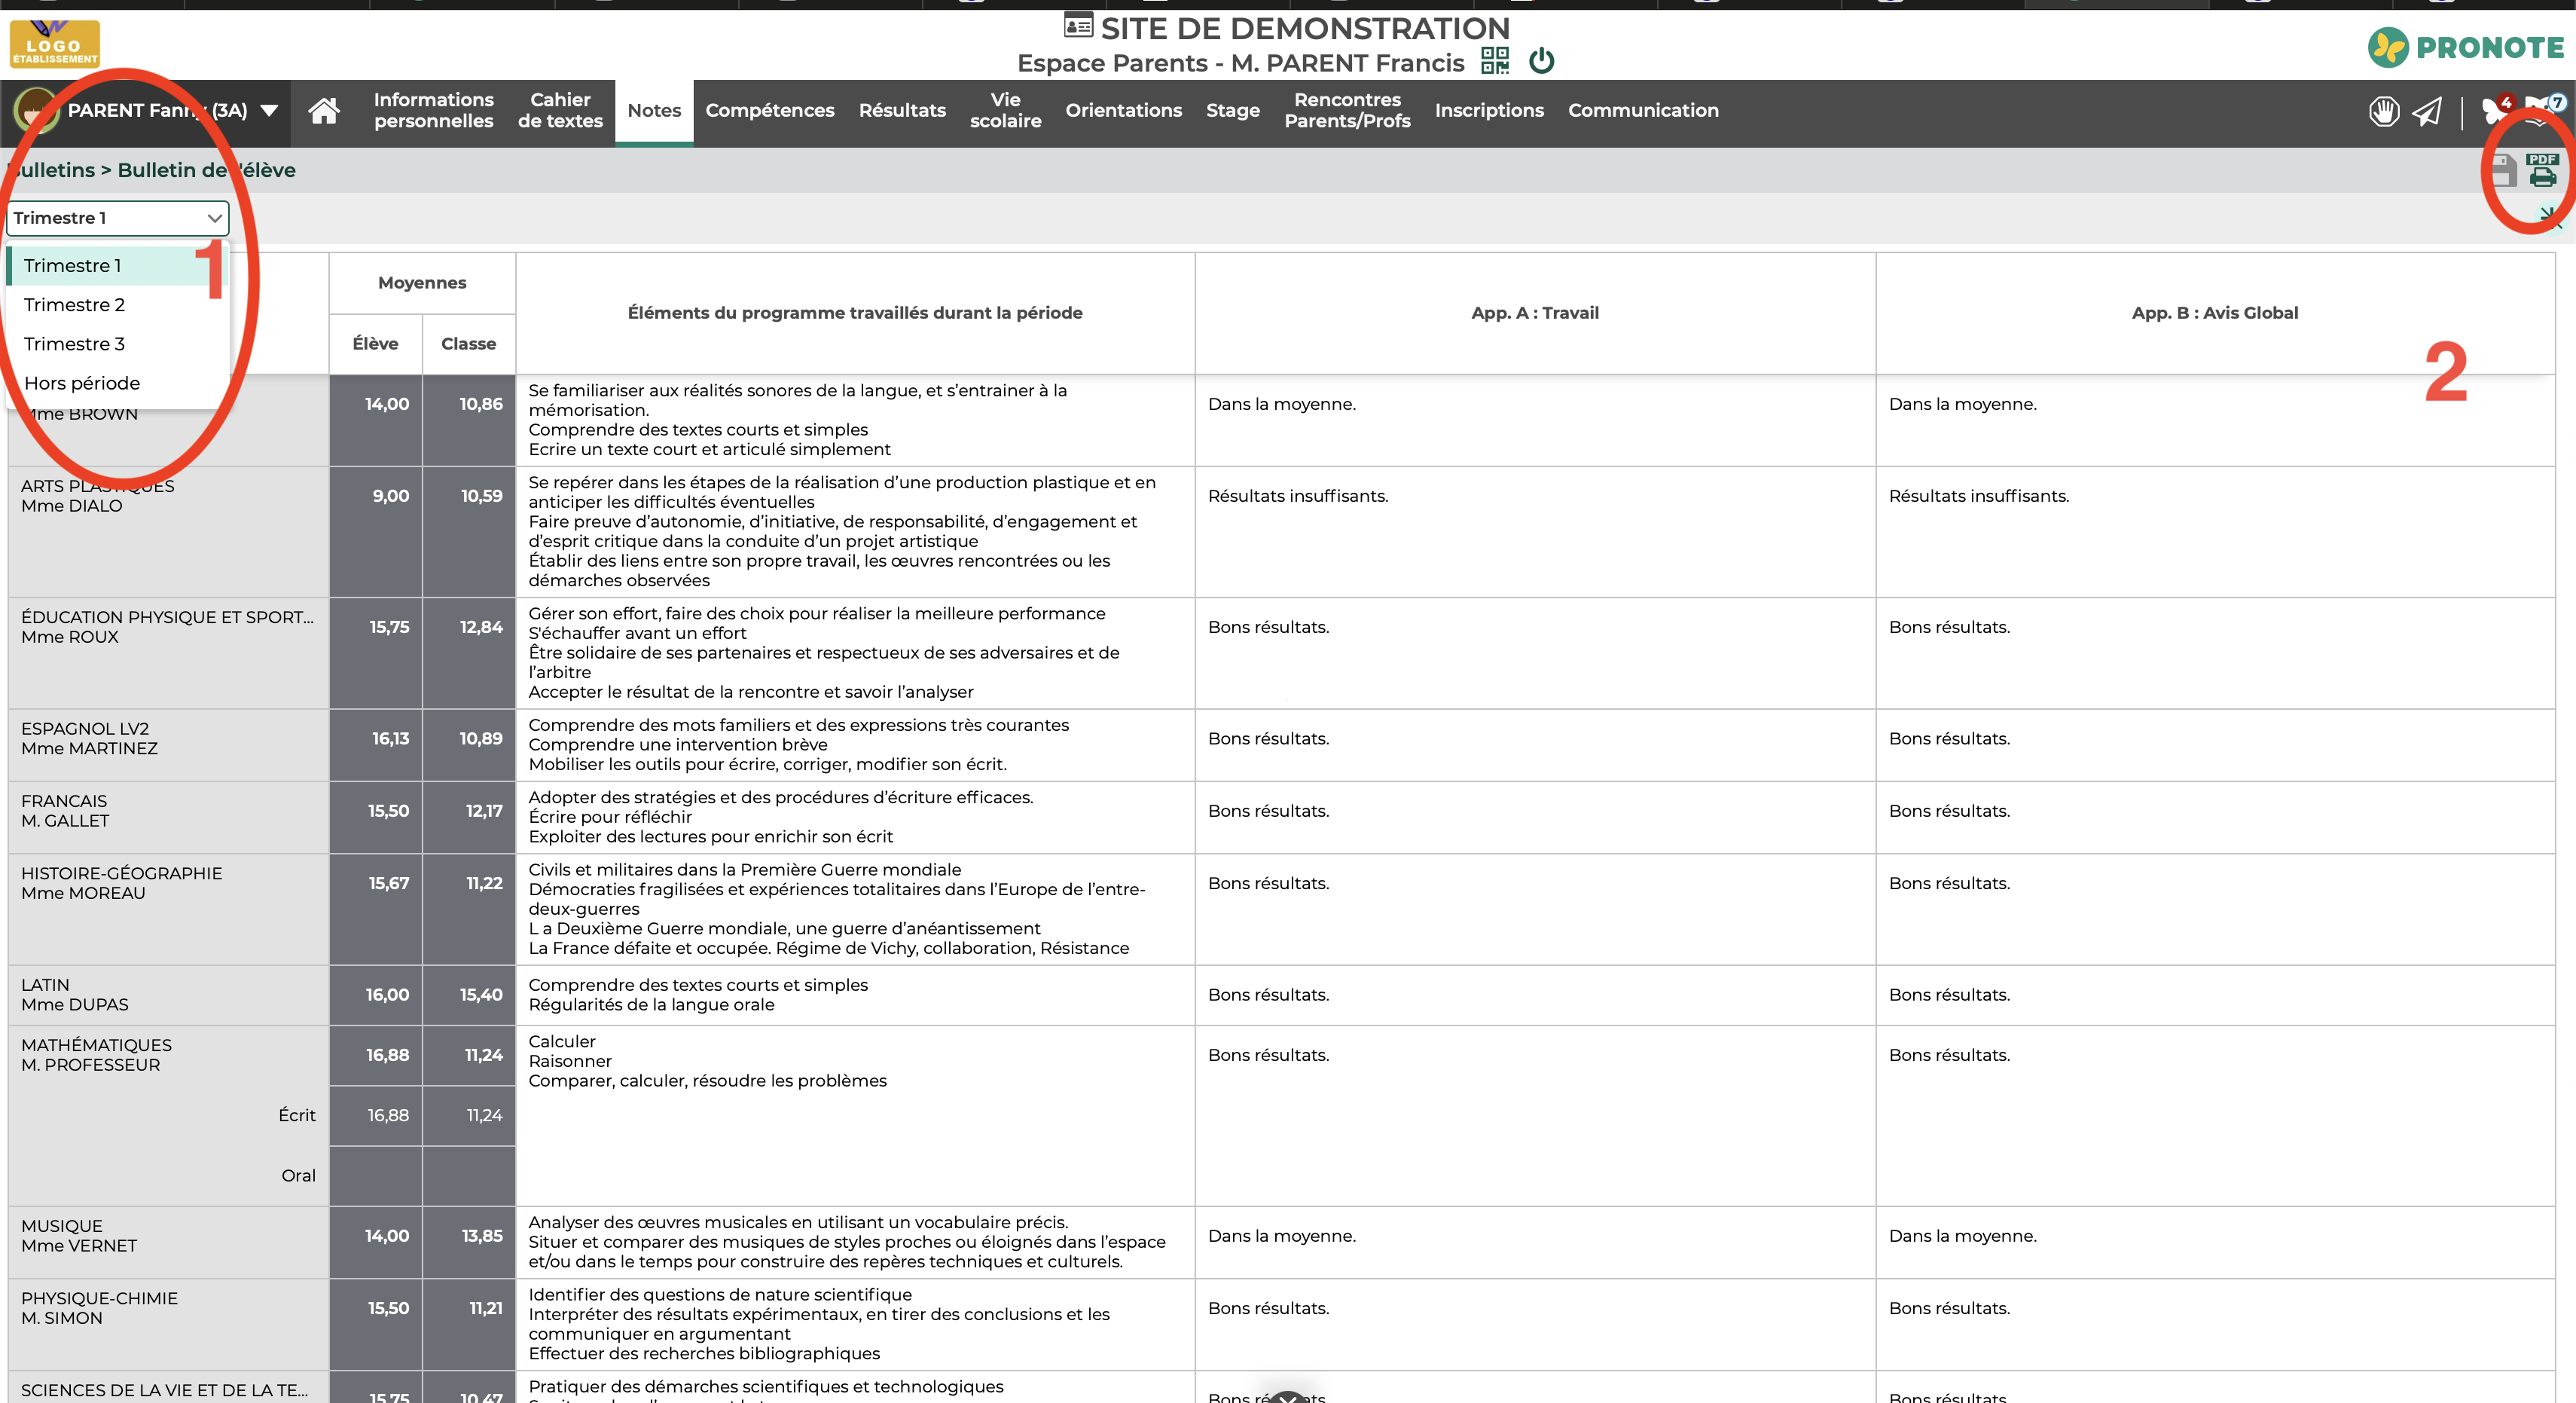
Task: Expand the PARENT Fanny (3A) student selector
Action: [x=270, y=110]
